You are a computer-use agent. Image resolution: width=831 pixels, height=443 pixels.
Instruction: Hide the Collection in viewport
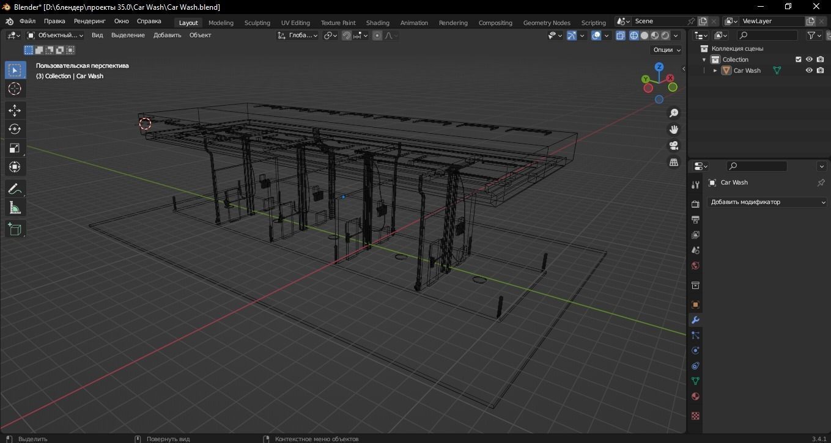[x=809, y=59]
